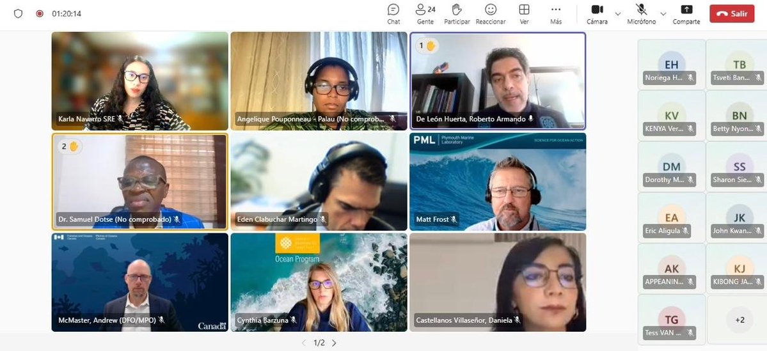Click mic icon next to Matt Frost
Image resolution: width=767 pixels, height=351 pixels.
[x=454, y=219]
